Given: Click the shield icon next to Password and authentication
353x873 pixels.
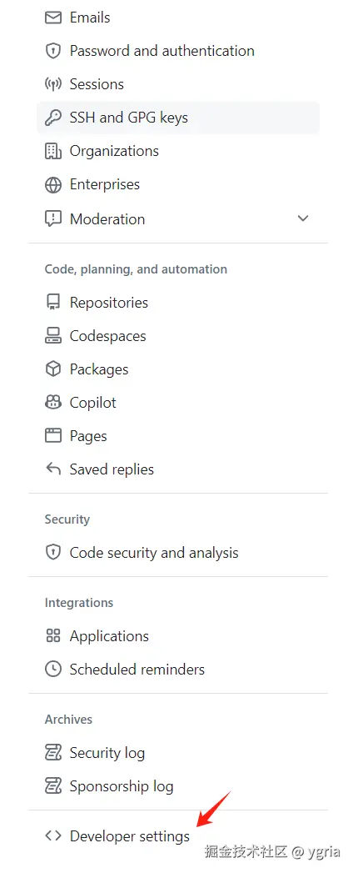Looking at the screenshot, I should [x=52, y=51].
